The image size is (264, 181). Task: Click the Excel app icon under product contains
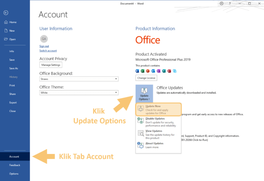pos(143,71)
